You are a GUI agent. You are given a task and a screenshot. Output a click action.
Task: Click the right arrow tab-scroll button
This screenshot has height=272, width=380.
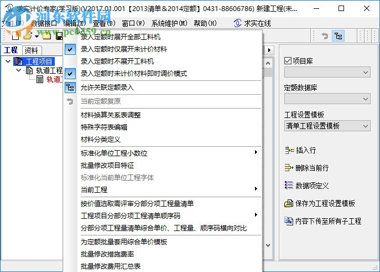tap(269, 50)
